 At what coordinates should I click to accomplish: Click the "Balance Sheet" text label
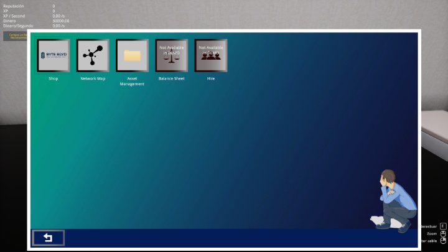pos(171,79)
